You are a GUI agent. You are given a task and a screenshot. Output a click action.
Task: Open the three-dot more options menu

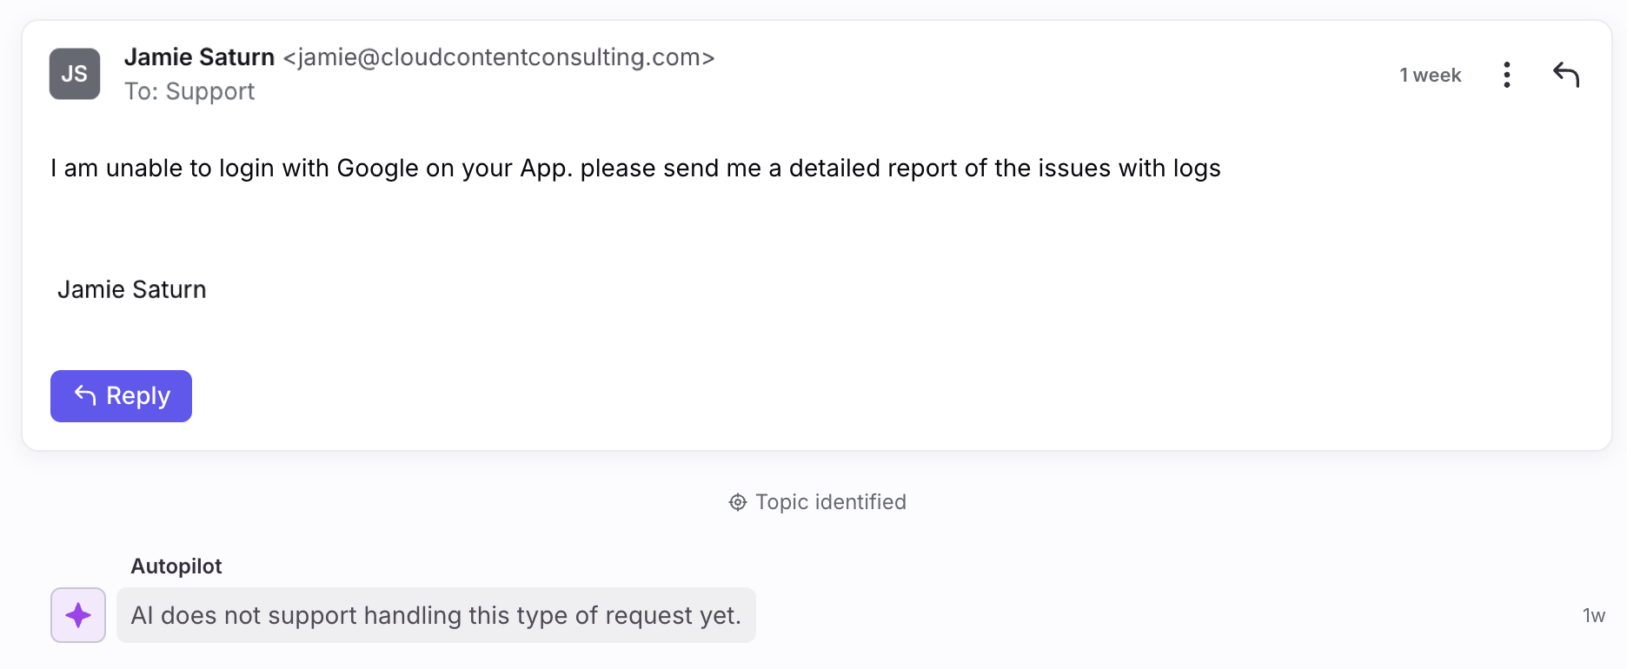coord(1507,75)
